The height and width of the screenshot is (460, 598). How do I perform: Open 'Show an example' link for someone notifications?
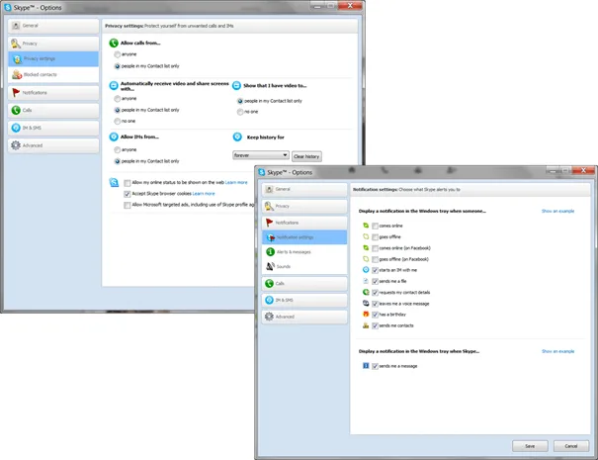point(557,211)
